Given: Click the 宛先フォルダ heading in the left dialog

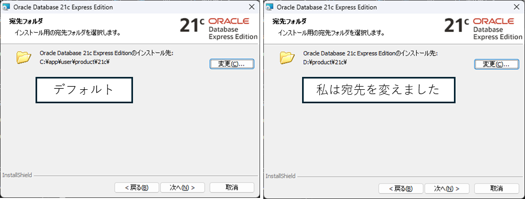Looking at the screenshot, I should (x=26, y=22).
